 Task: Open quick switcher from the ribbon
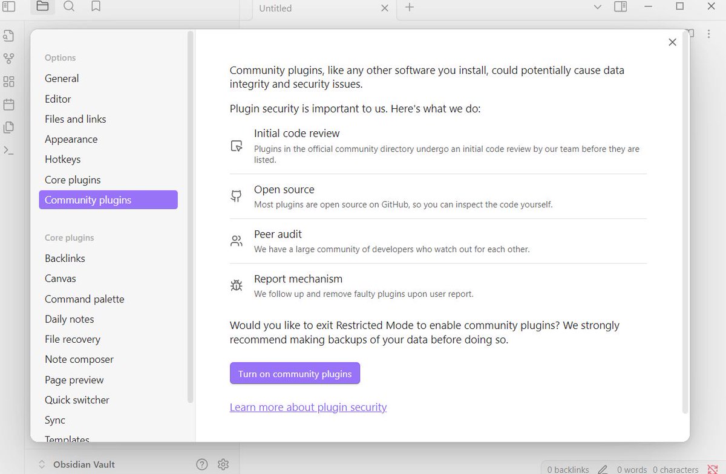click(8, 36)
